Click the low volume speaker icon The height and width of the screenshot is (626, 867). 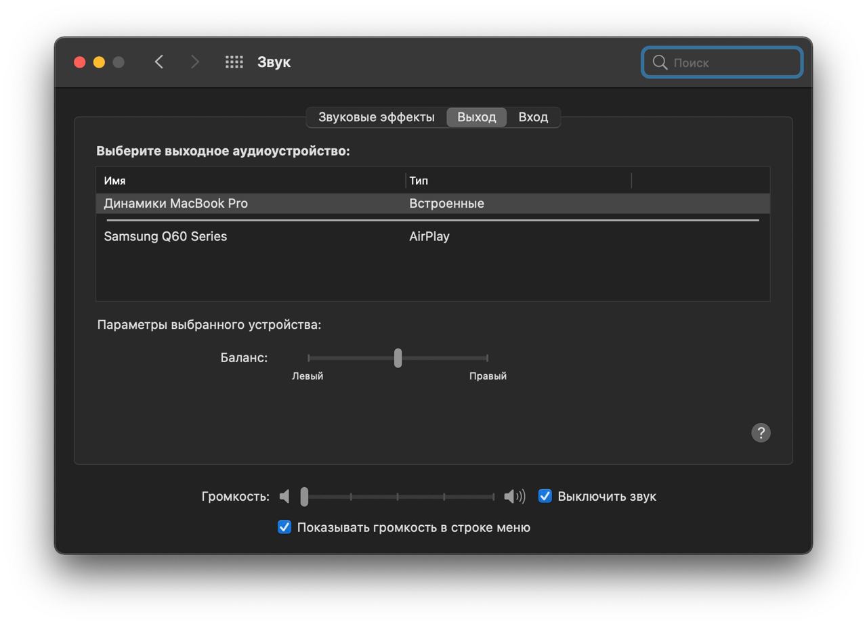(284, 496)
